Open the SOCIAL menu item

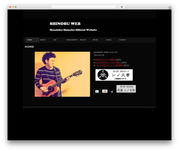pos(108,40)
